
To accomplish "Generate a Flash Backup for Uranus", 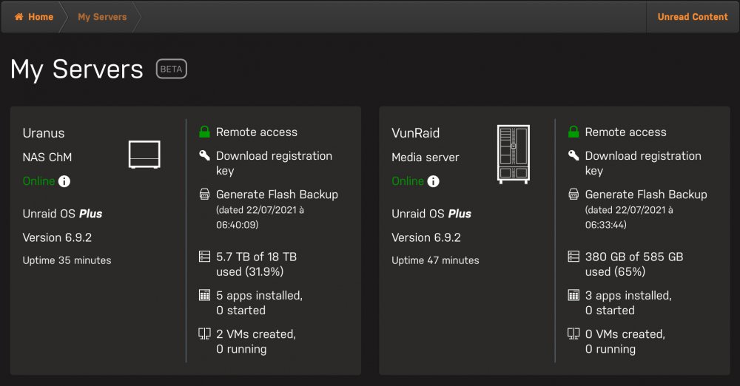I will (x=277, y=194).
